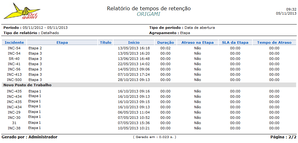Click the Duração column header
Image resolution: width=298 pixels, height=143 pixels.
coord(166,42)
